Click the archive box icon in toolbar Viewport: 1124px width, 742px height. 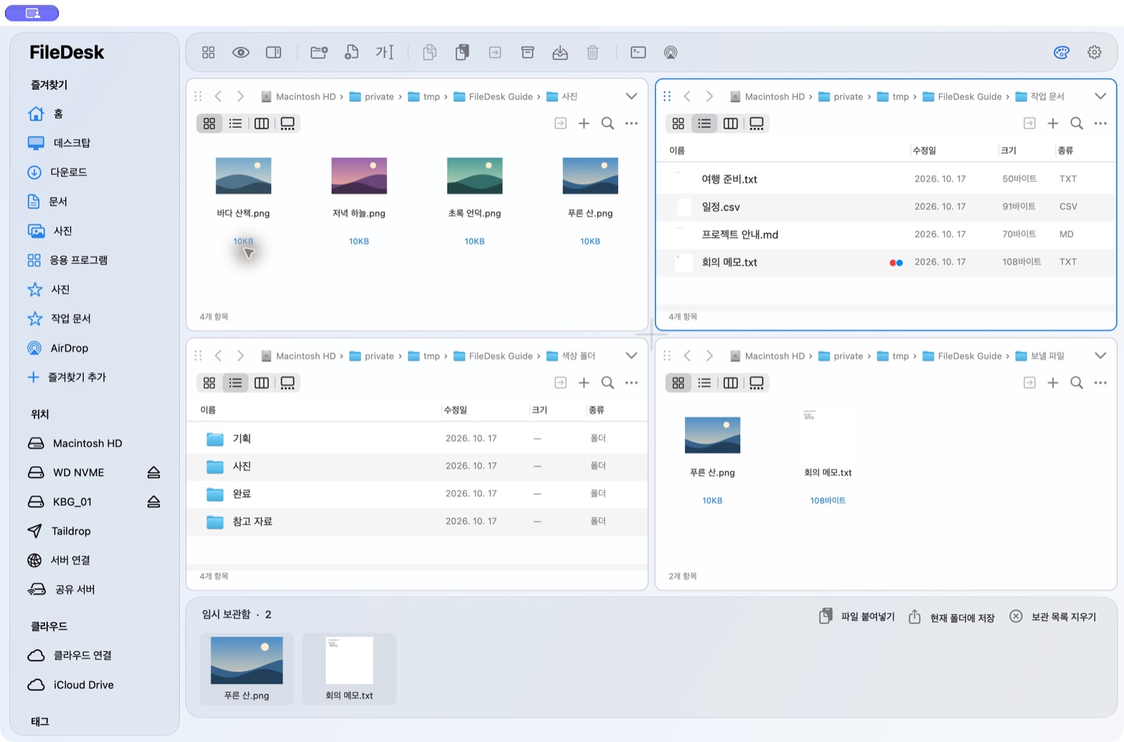click(x=528, y=53)
